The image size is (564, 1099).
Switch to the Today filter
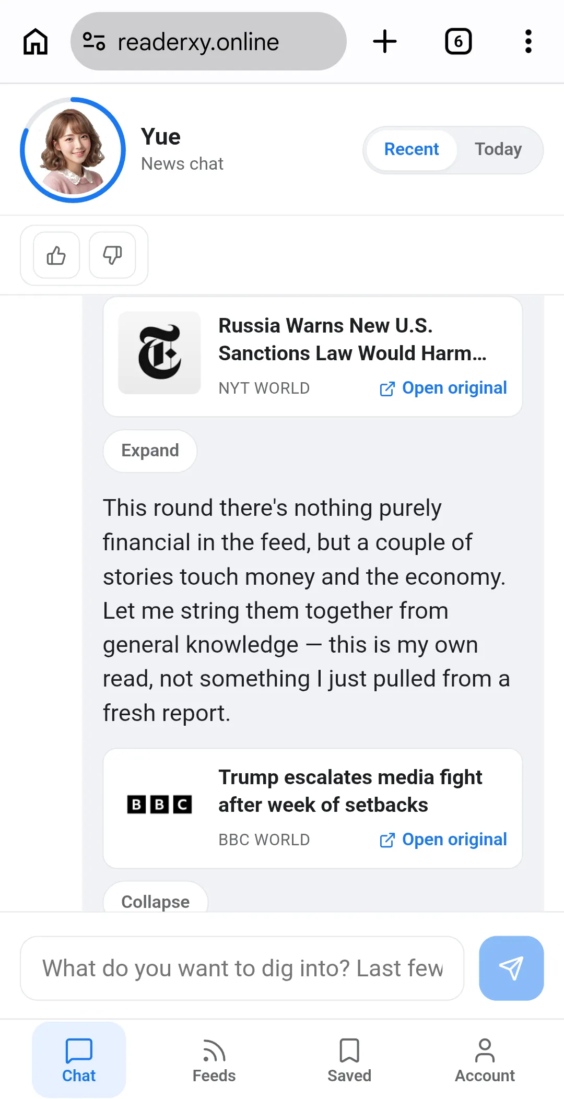click(498, 149)
